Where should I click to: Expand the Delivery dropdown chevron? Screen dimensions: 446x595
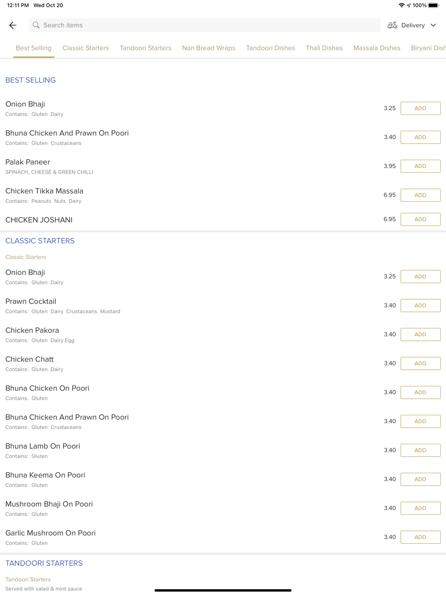tap(433, 25)
